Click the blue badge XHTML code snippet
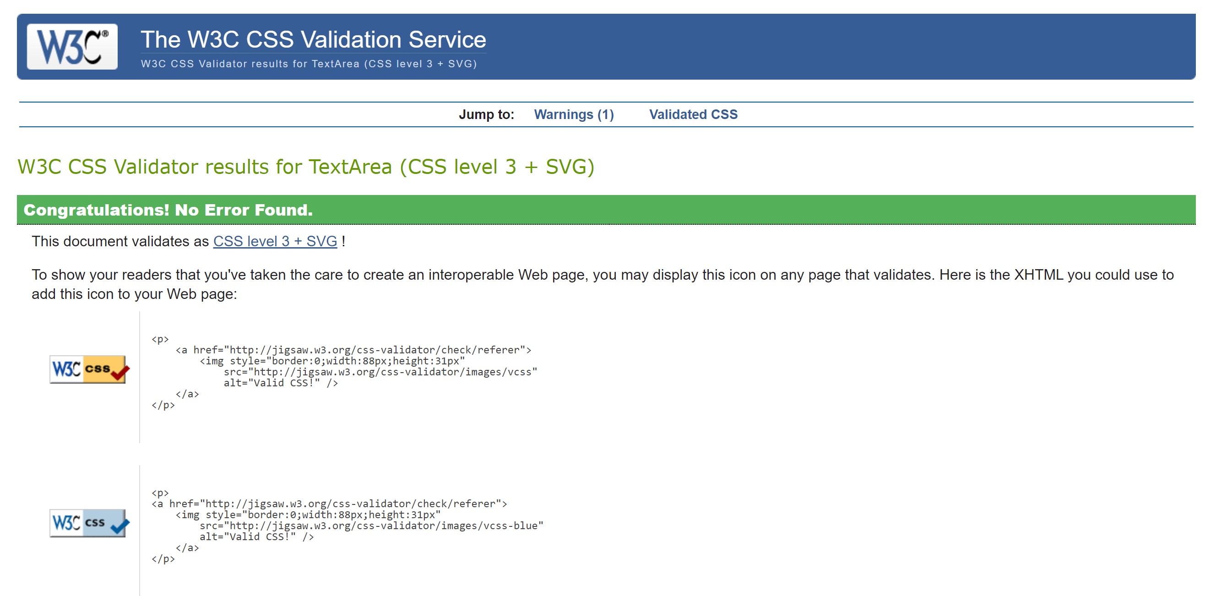Image resolution: width=1216 pixels, height=596 pixels. (x=347, y=525)
